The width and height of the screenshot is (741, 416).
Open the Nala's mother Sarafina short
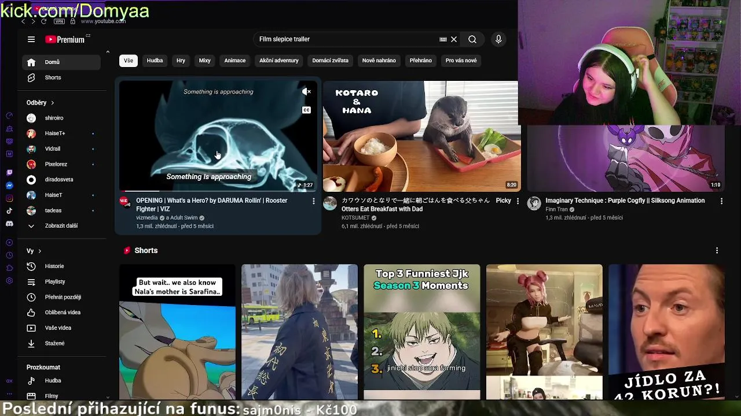click(177, 332)
